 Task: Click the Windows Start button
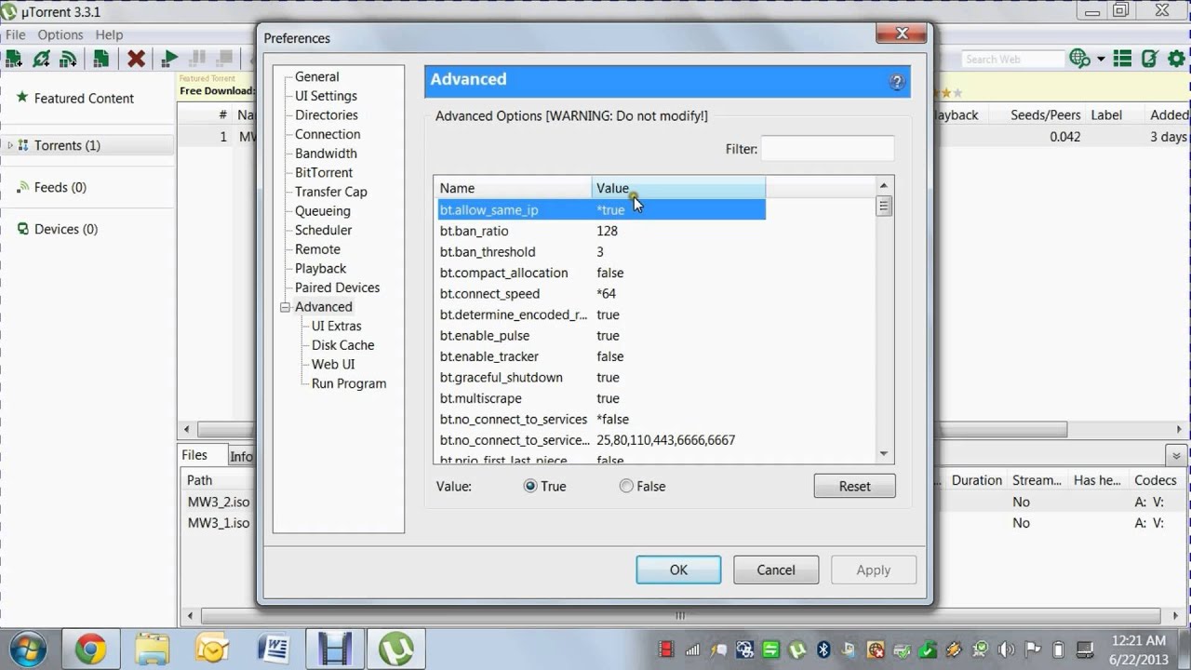pos(26,649)
